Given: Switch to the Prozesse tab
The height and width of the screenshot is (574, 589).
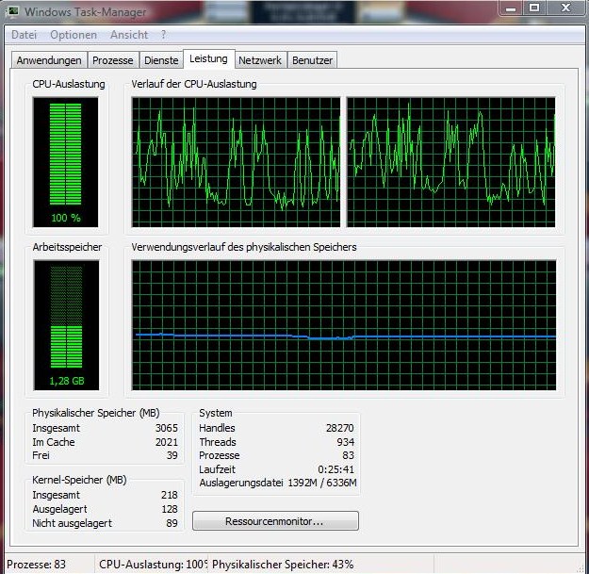Looking at the screenshot, I should coord(113,60).
